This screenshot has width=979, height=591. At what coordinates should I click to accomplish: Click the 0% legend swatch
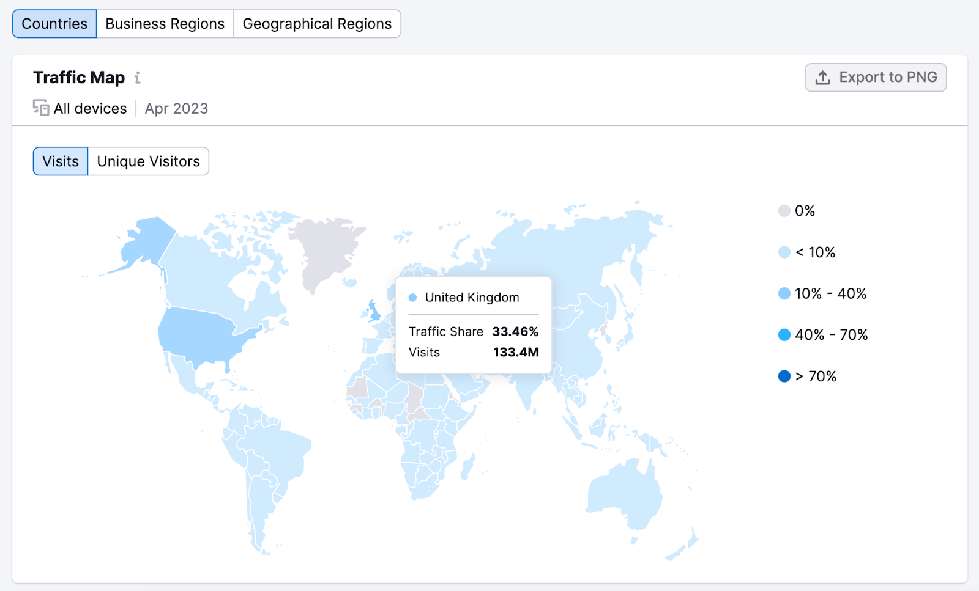click(x=784, y=211)
